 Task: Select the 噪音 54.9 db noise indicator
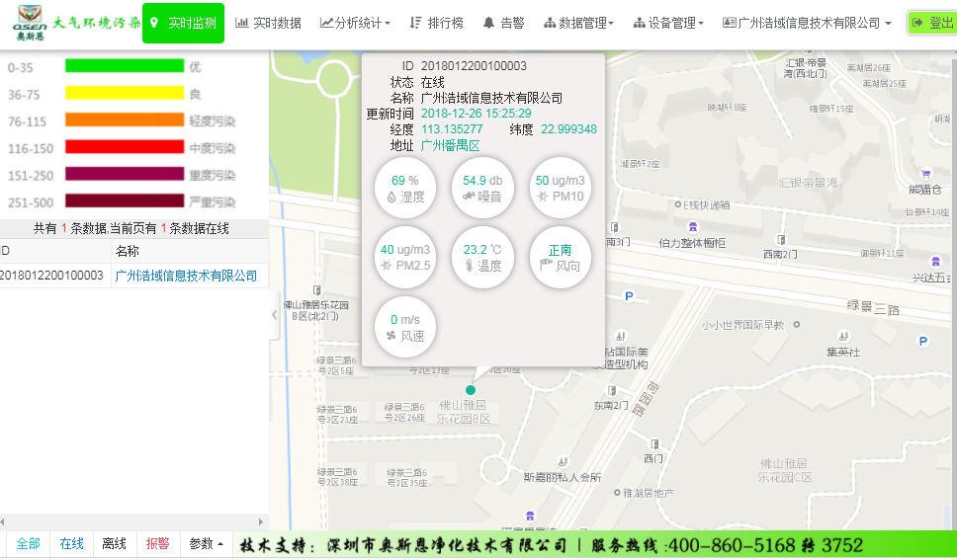(482, 188)
